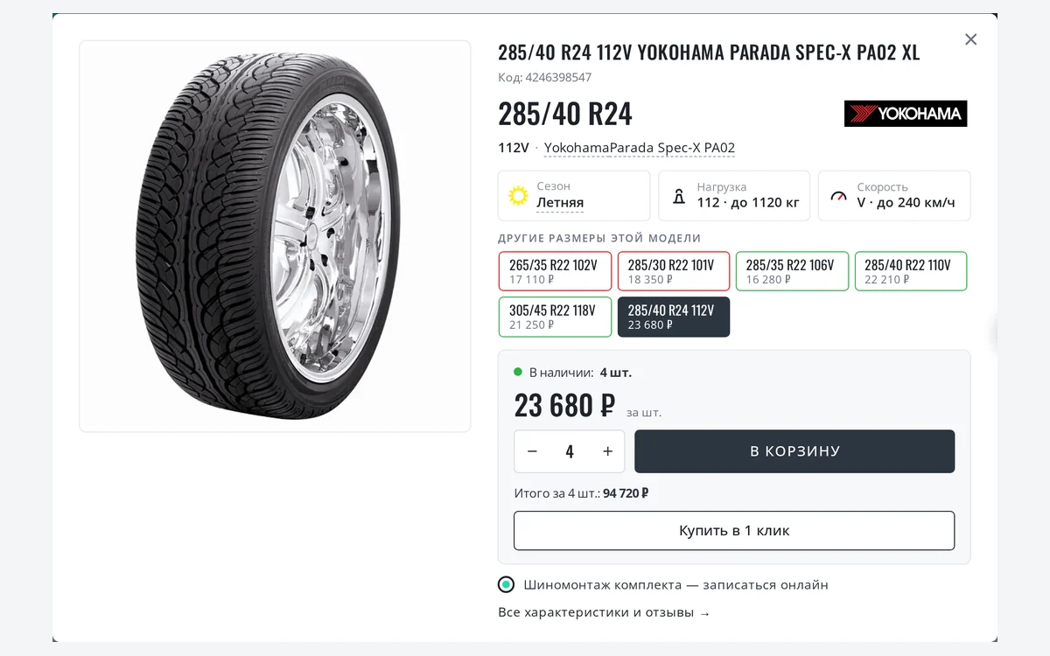Click the green in-stock indicator dot
Image resolution: width=1050 pixels, height=656 pixels.
coord(518,372)
